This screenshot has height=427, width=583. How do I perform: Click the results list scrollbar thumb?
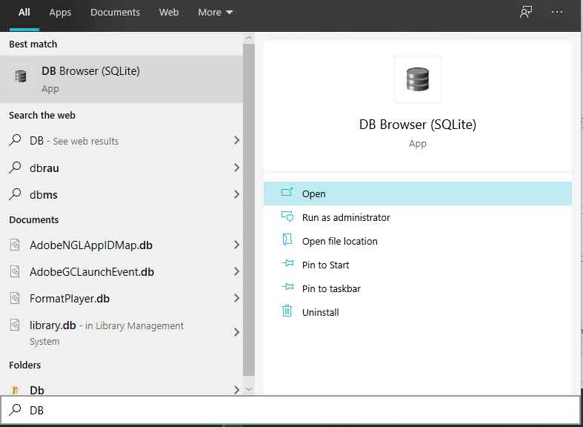pos(249,210)
